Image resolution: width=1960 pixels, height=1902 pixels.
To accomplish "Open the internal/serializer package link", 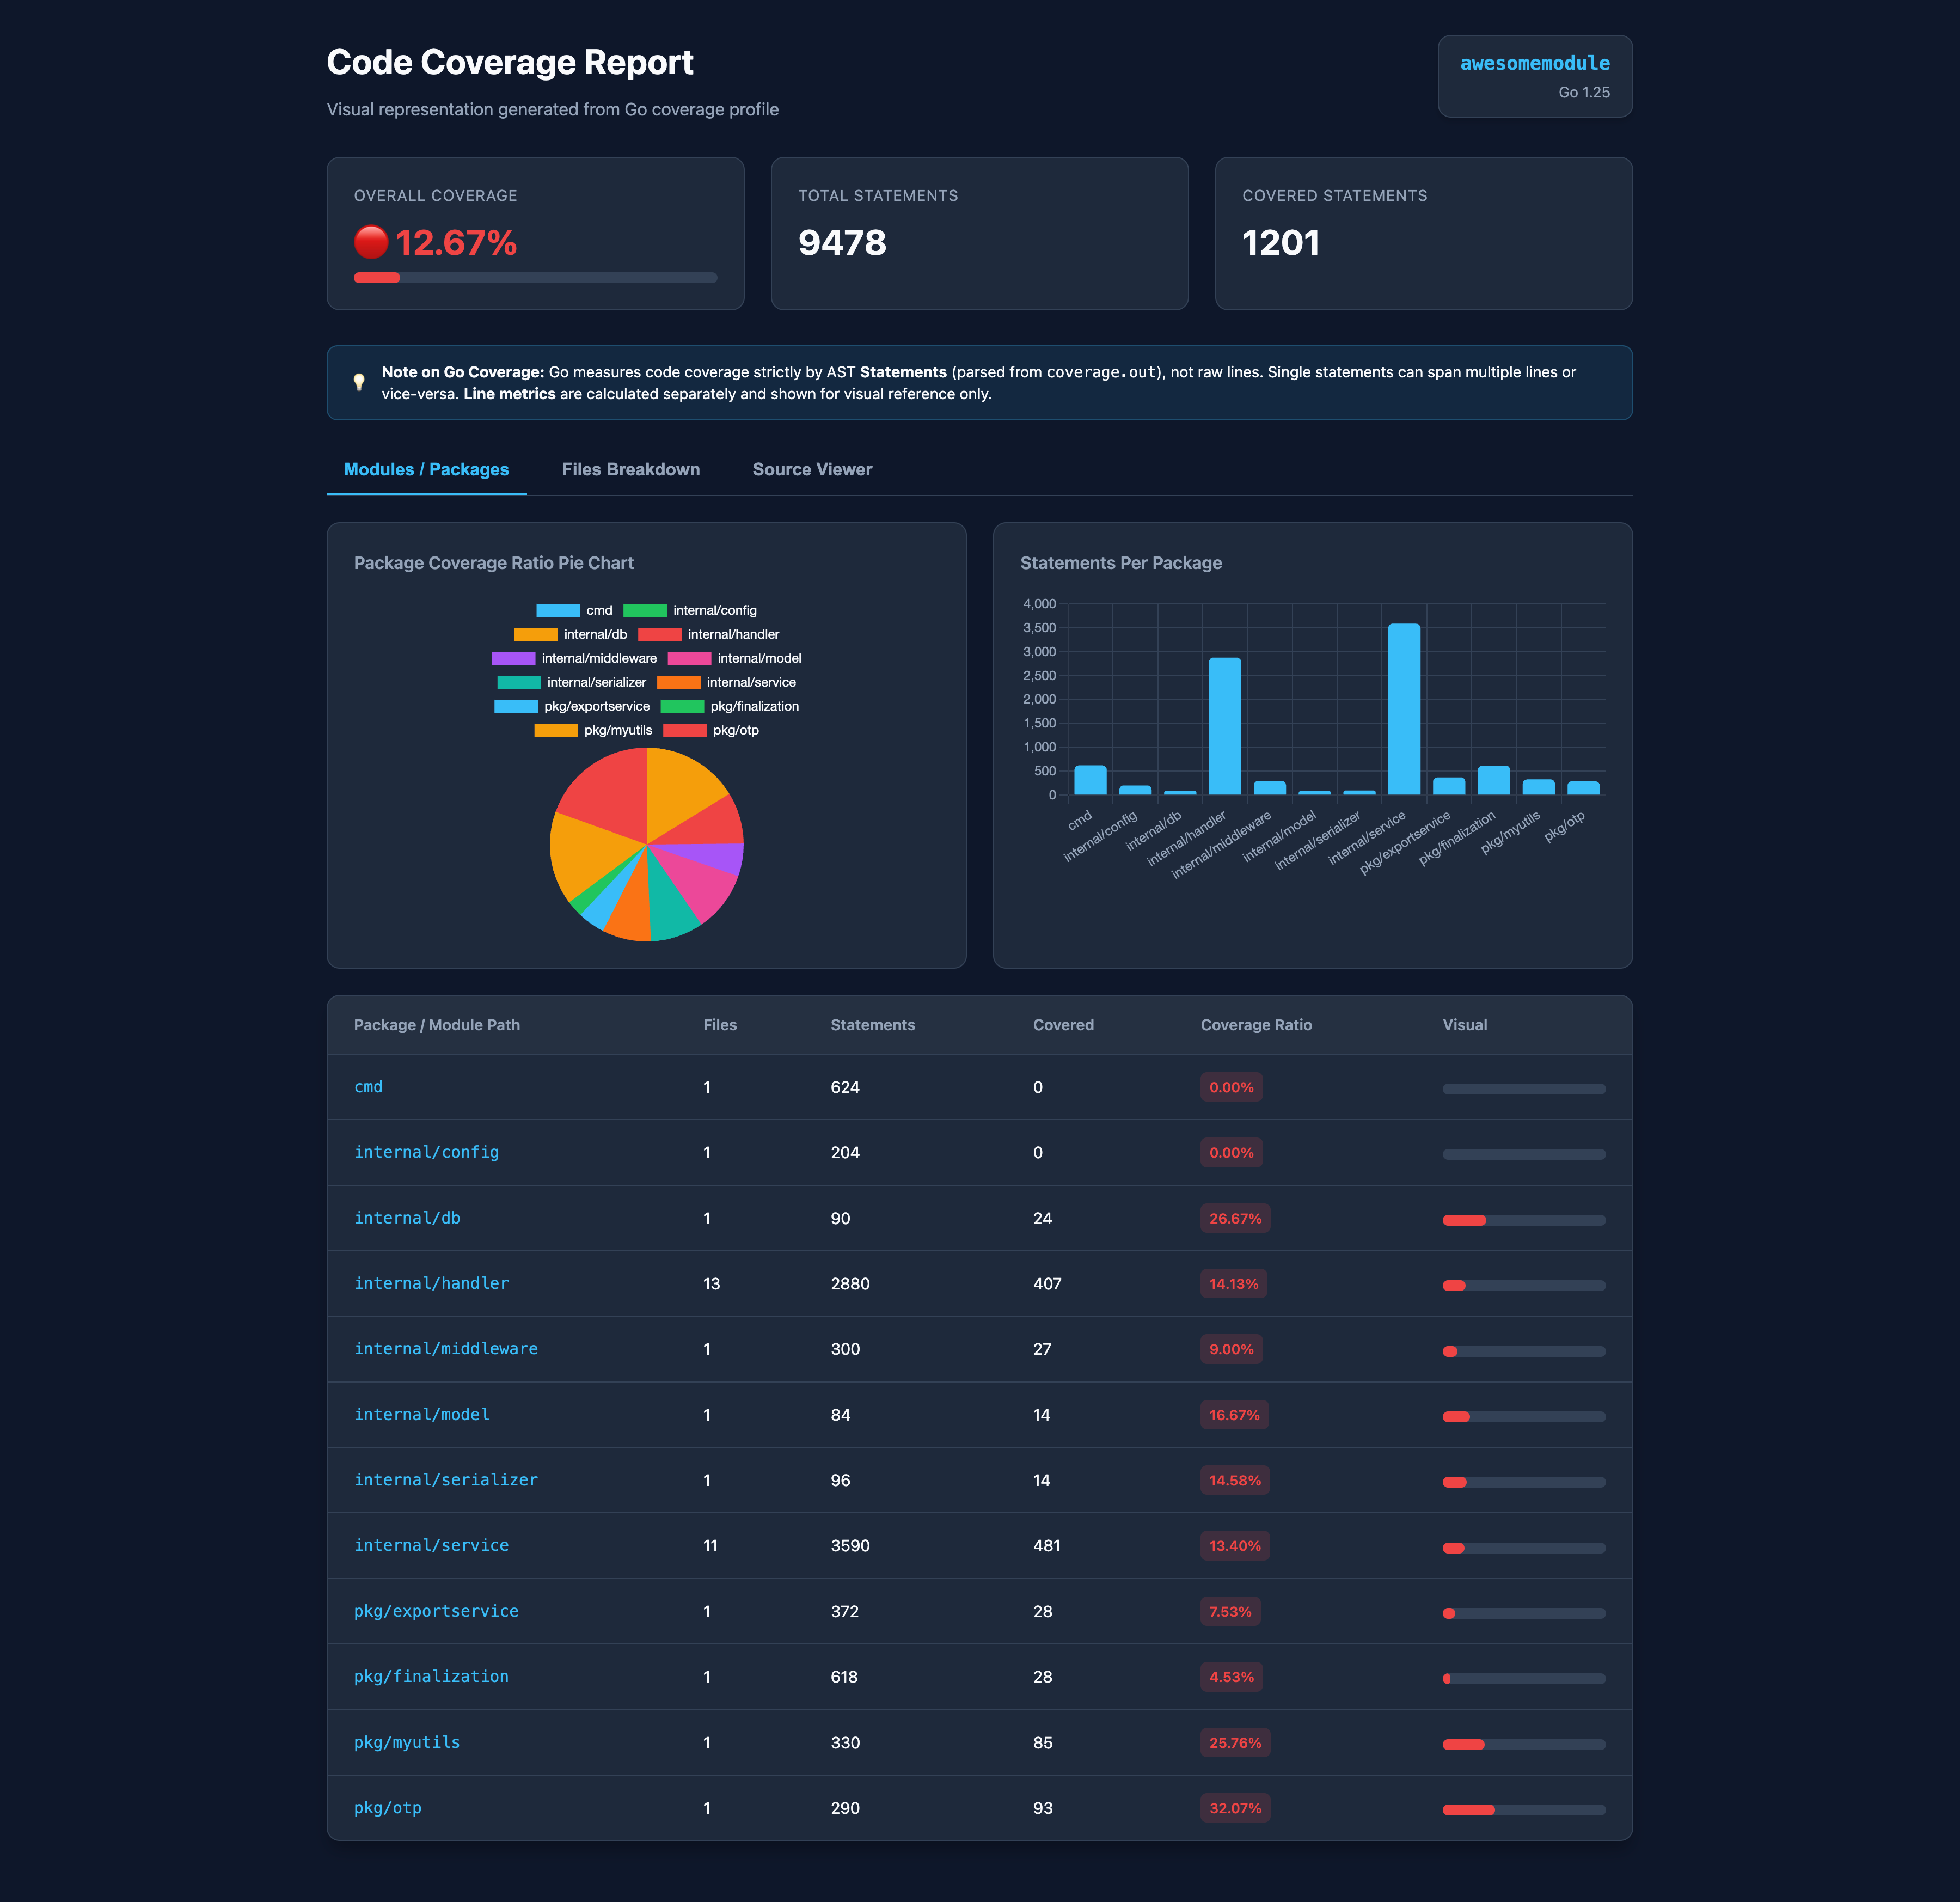I will pos(446,1480).
